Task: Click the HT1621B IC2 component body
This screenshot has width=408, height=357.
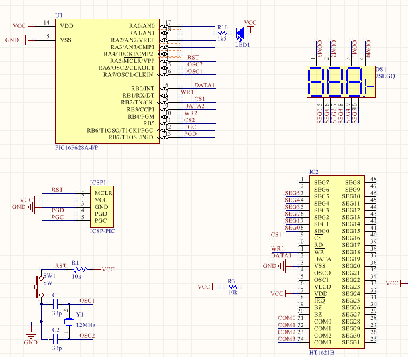Action: coord(338,261)
